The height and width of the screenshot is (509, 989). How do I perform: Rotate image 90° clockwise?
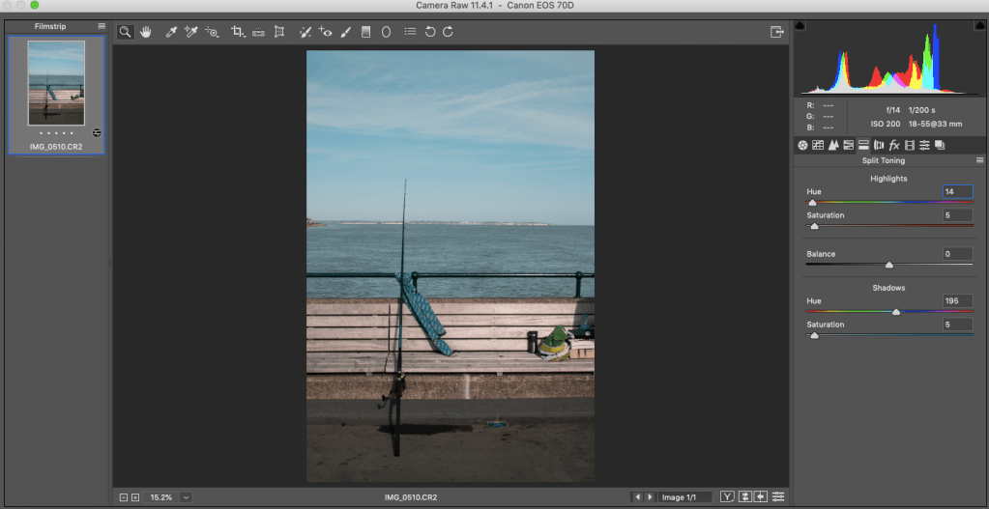point(448,32)
